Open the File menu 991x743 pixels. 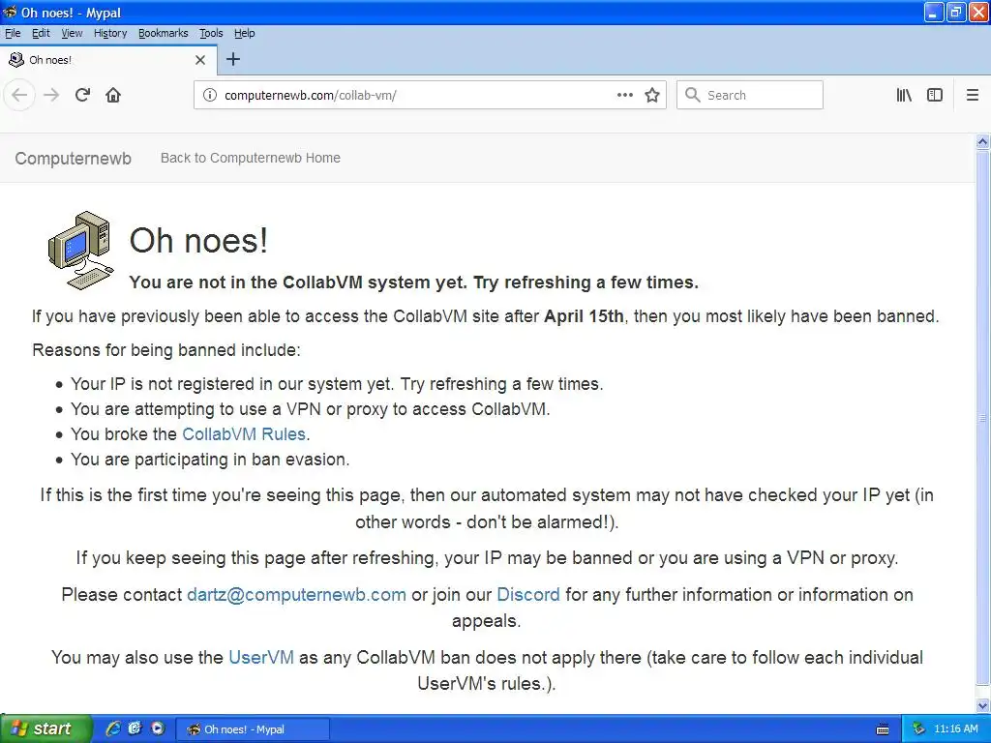pos(13,33)
